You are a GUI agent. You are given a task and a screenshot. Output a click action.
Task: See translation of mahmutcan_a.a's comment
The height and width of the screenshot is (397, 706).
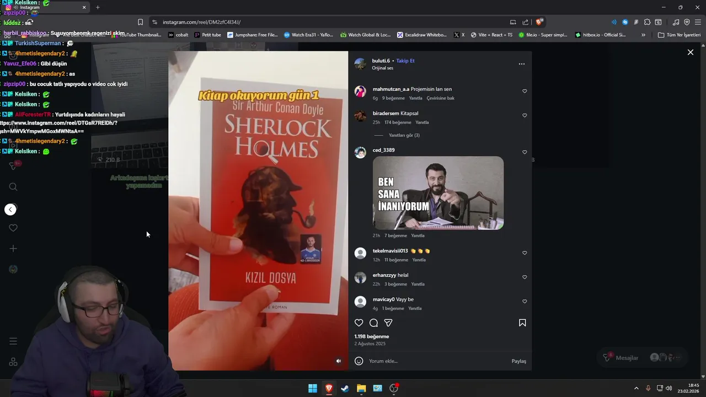(x=441, y=98)
